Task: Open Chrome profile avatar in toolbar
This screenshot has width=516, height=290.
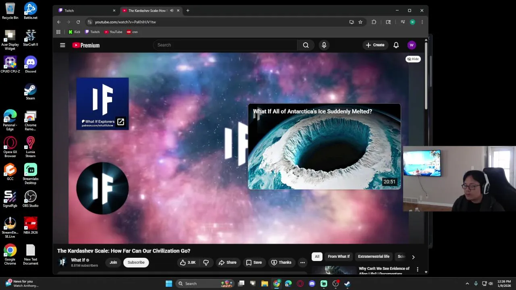Action: click(x=412, y=22)
